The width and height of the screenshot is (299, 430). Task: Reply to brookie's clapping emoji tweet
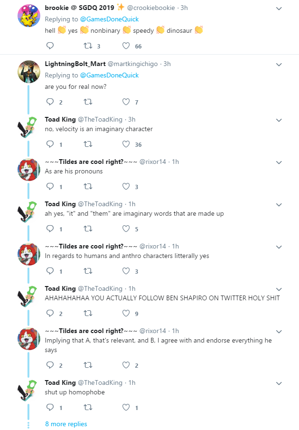pyautogui.click(x=50, y=46)
